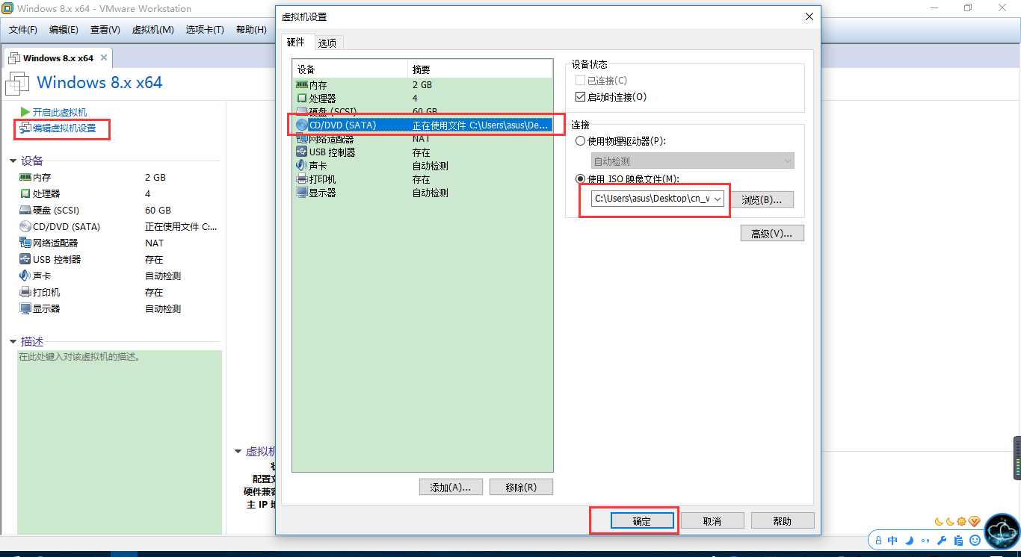
Task: Select the USB controller row icon in dialog
Action: [302, 152]
